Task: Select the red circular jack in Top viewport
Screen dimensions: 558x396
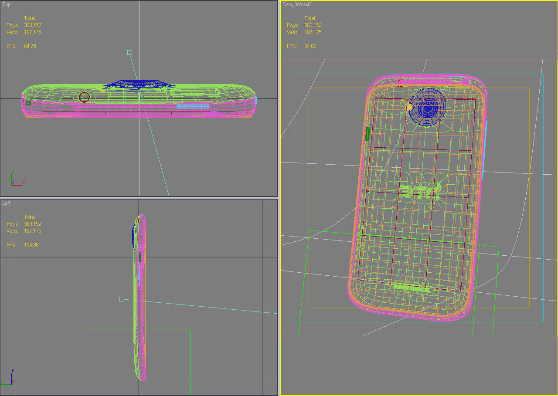Action: pyautogui.click(x=85, y=97)
